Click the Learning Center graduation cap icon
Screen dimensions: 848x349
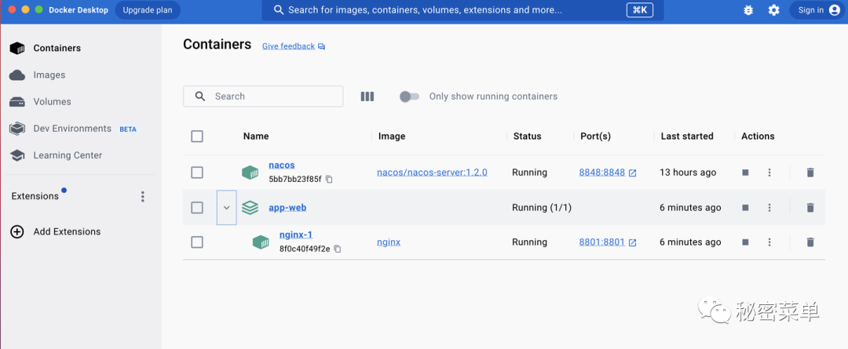point(17,155)
